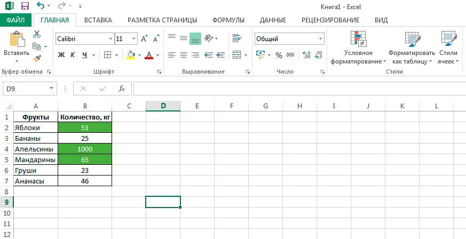Open the Name Box dropdown arrow
The height and width of the screenshot is (239, 466).
pyautogui.click(x=51, y=89)
